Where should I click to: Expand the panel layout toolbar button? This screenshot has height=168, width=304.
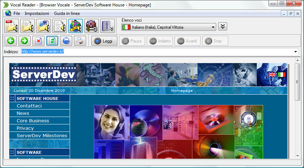point(107,26)
